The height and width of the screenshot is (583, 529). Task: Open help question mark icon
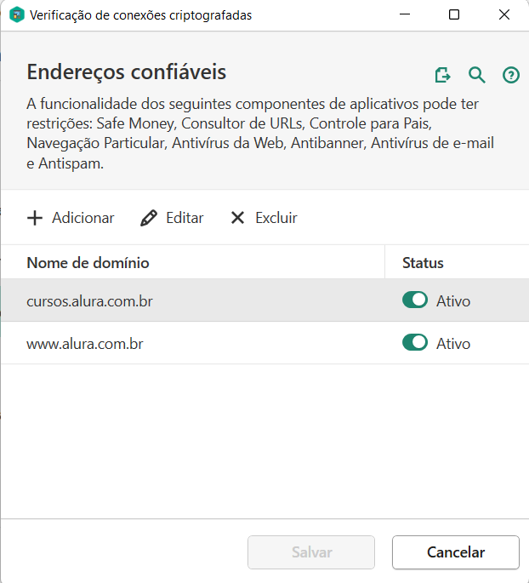(511, 75)
